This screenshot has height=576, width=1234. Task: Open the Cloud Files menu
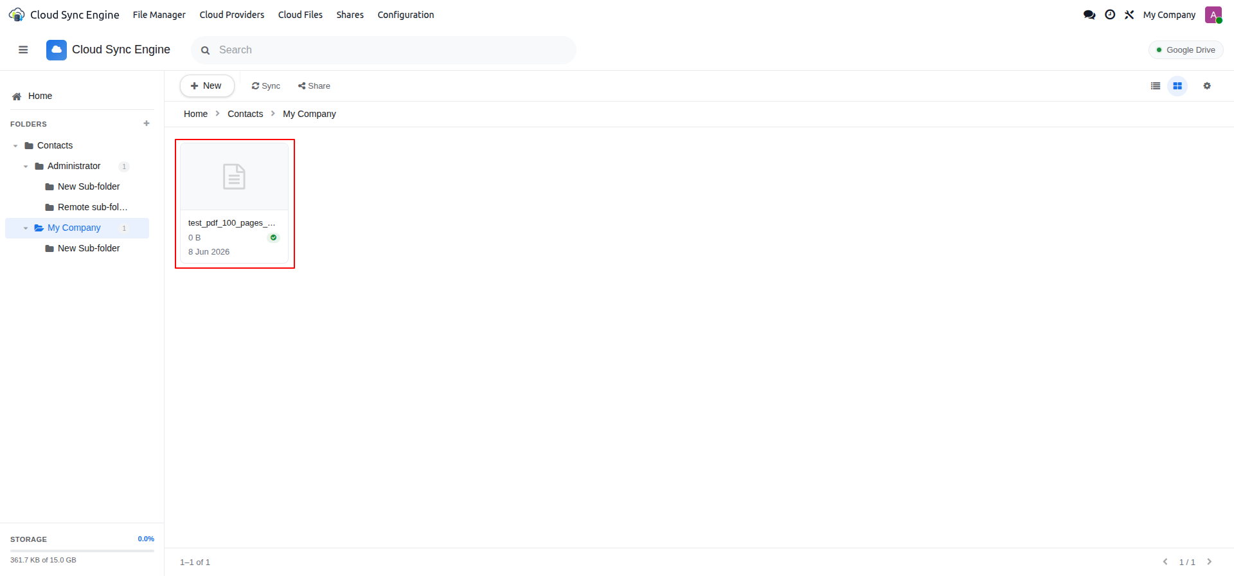coord(300,15)
